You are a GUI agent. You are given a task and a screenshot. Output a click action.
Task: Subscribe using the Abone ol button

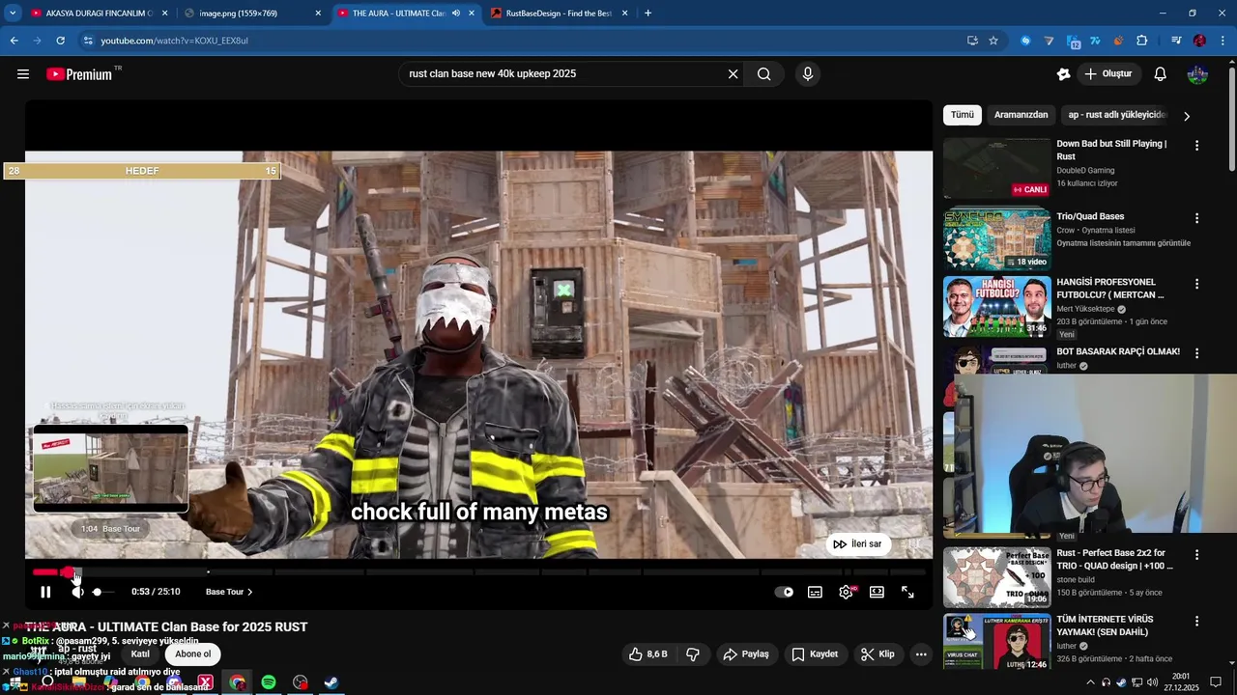(x=193, y=654)
